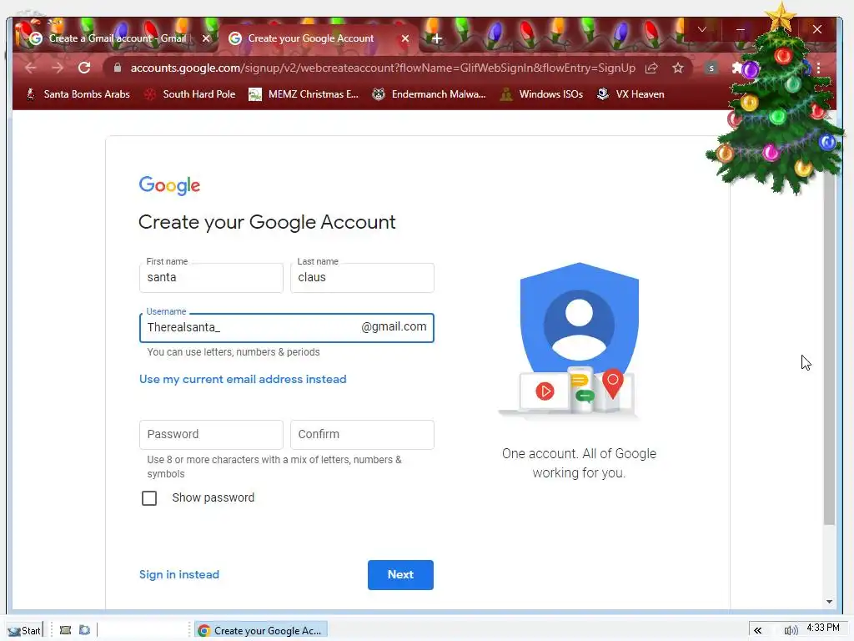Focus the Password field
This screenshot has height=641, width=854.
211,434
